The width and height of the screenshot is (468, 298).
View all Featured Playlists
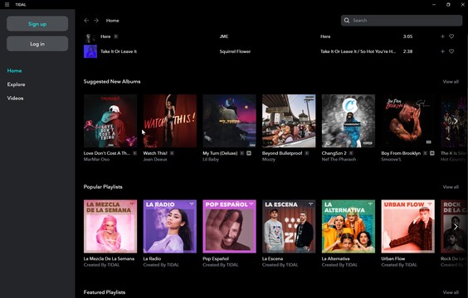coord(451,292)
